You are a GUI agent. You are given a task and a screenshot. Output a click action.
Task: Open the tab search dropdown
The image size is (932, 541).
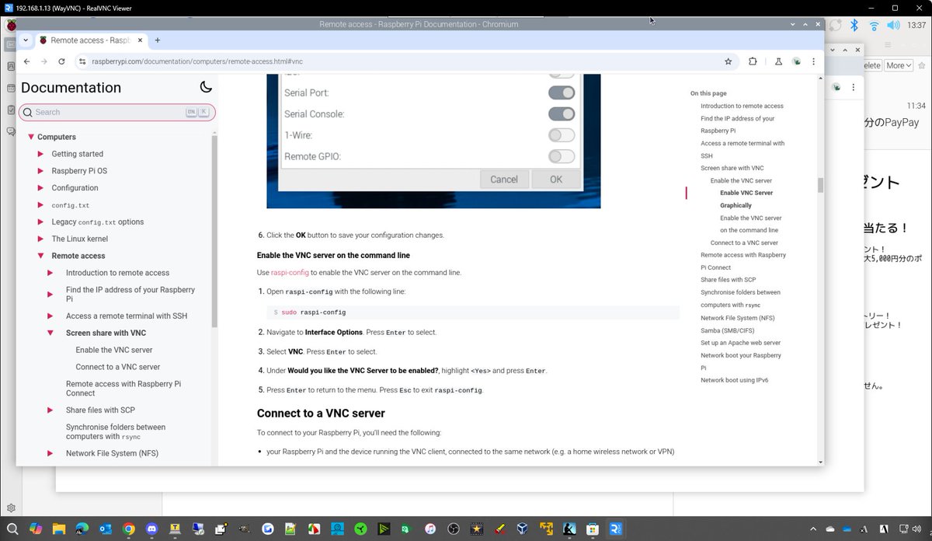pyautogui.click(x=26, y=40)
